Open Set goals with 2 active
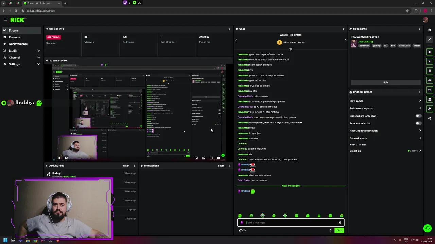The image size is (435, 244). coord(385,151)
